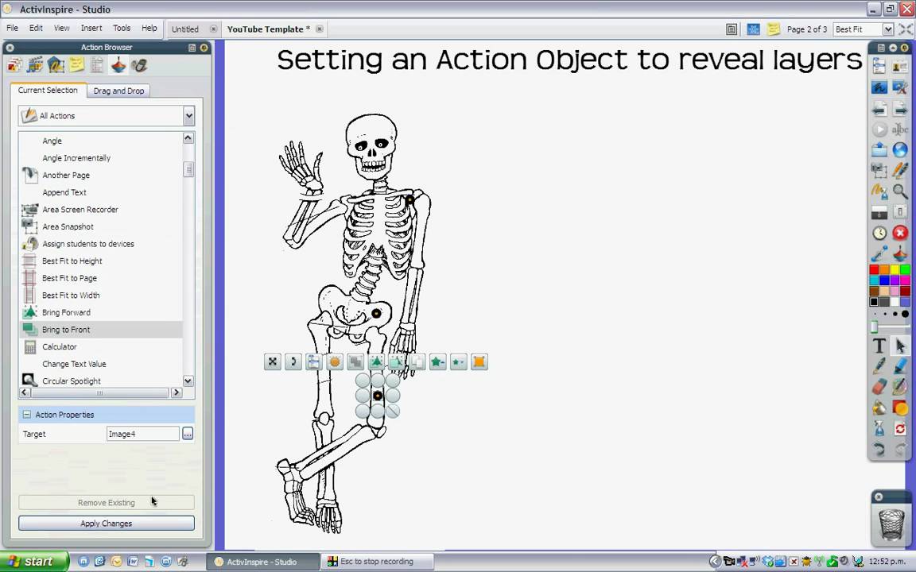
Task: Open the Notes Browser sticky note icon
Action: [x=76, y=65]
